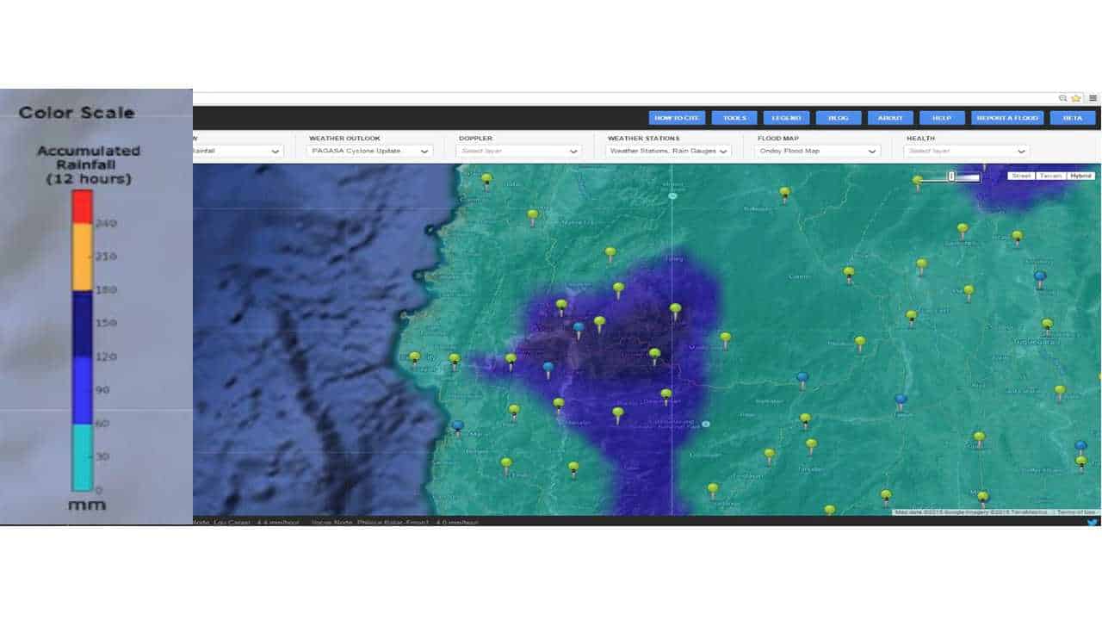Switch map view to Hybrid

coord(1080,176)
